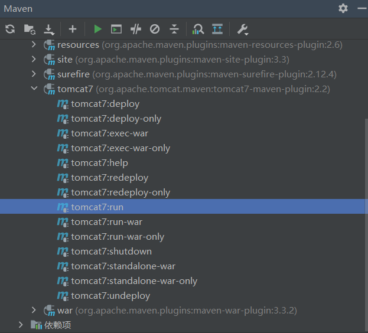This screenshot has width=368, height=333.
Task: Click tomcat7 plugin icon
Action: pos(49,89)
